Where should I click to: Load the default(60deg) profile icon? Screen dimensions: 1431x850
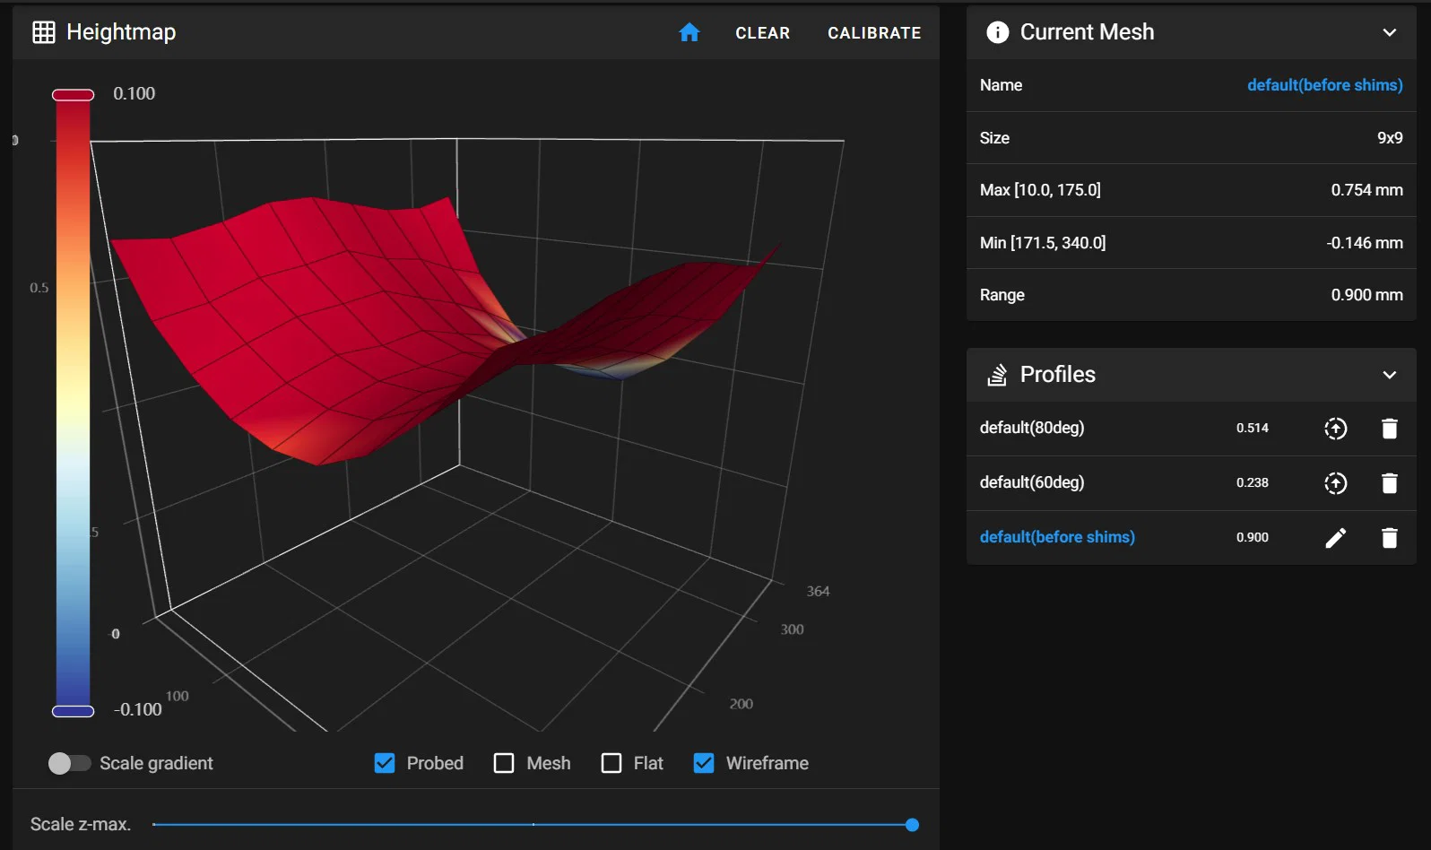[x=1336, y=483]
